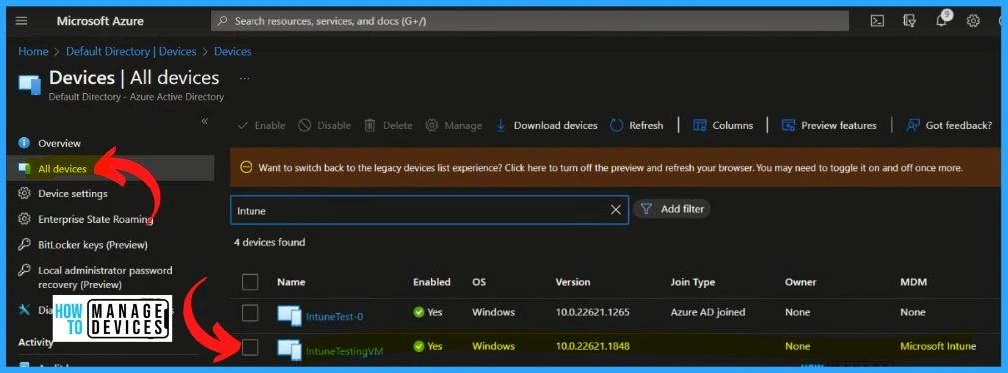Image resolution: width=1008 pixels, height=373 pixels.
Task: Click Got feedback? button
Action: [949, 126]
